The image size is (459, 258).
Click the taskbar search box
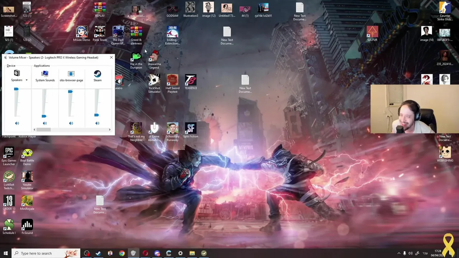[46, 253]
